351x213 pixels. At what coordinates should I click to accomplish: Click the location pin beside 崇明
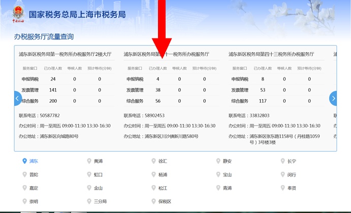click(x=24, y=201)
